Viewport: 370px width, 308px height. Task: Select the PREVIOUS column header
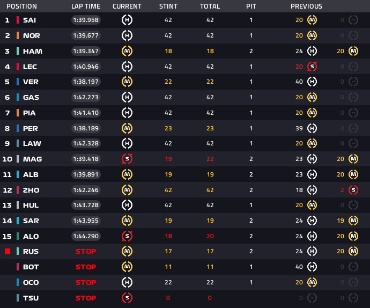pos(306,6)
